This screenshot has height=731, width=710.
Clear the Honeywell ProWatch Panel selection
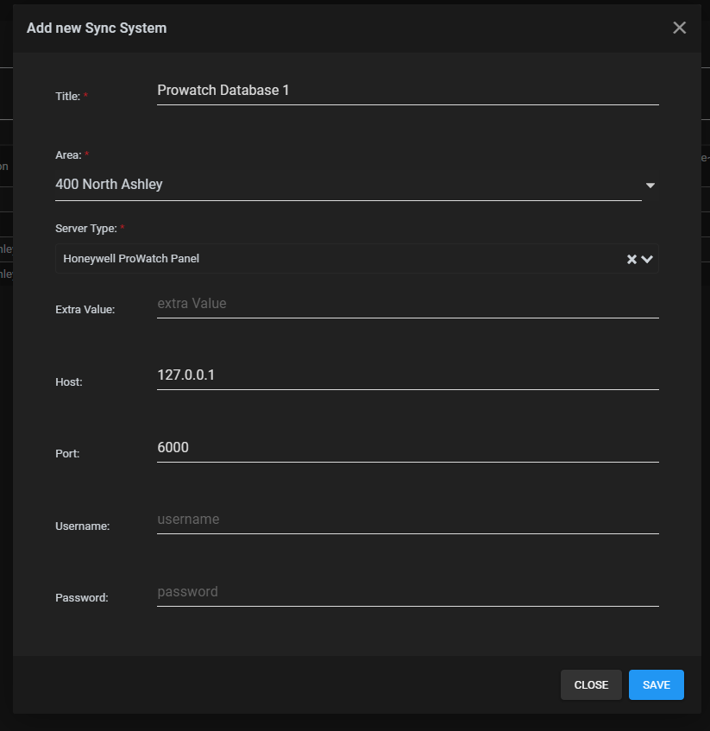pos(631,259)
